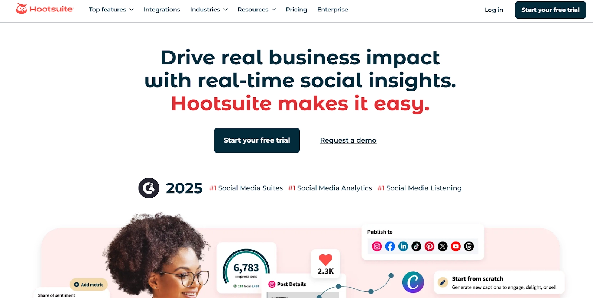This screenshot has height=298, width=593.
Task: Open the Canva circular icon
Action: (413, 282)
